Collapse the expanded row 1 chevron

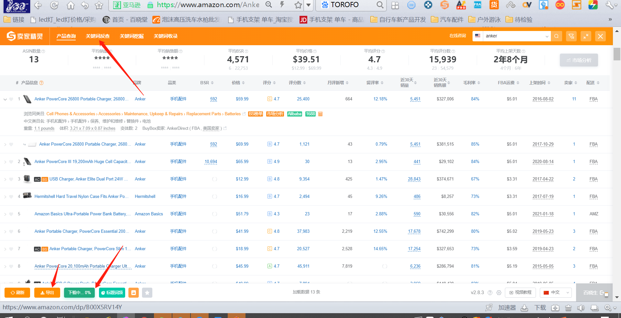pyautogui.click(x=5, y=99)
